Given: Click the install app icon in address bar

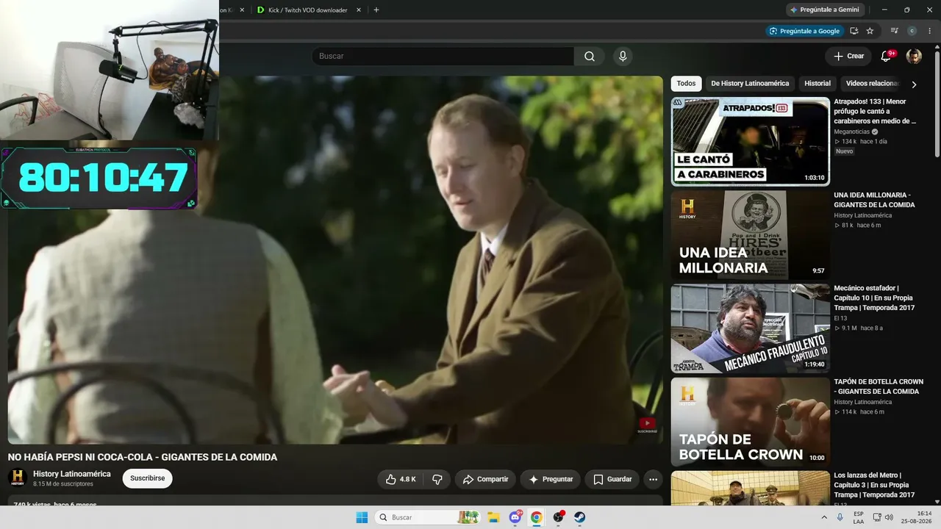Looking at the screenshot, I should (x=854, y=31).
